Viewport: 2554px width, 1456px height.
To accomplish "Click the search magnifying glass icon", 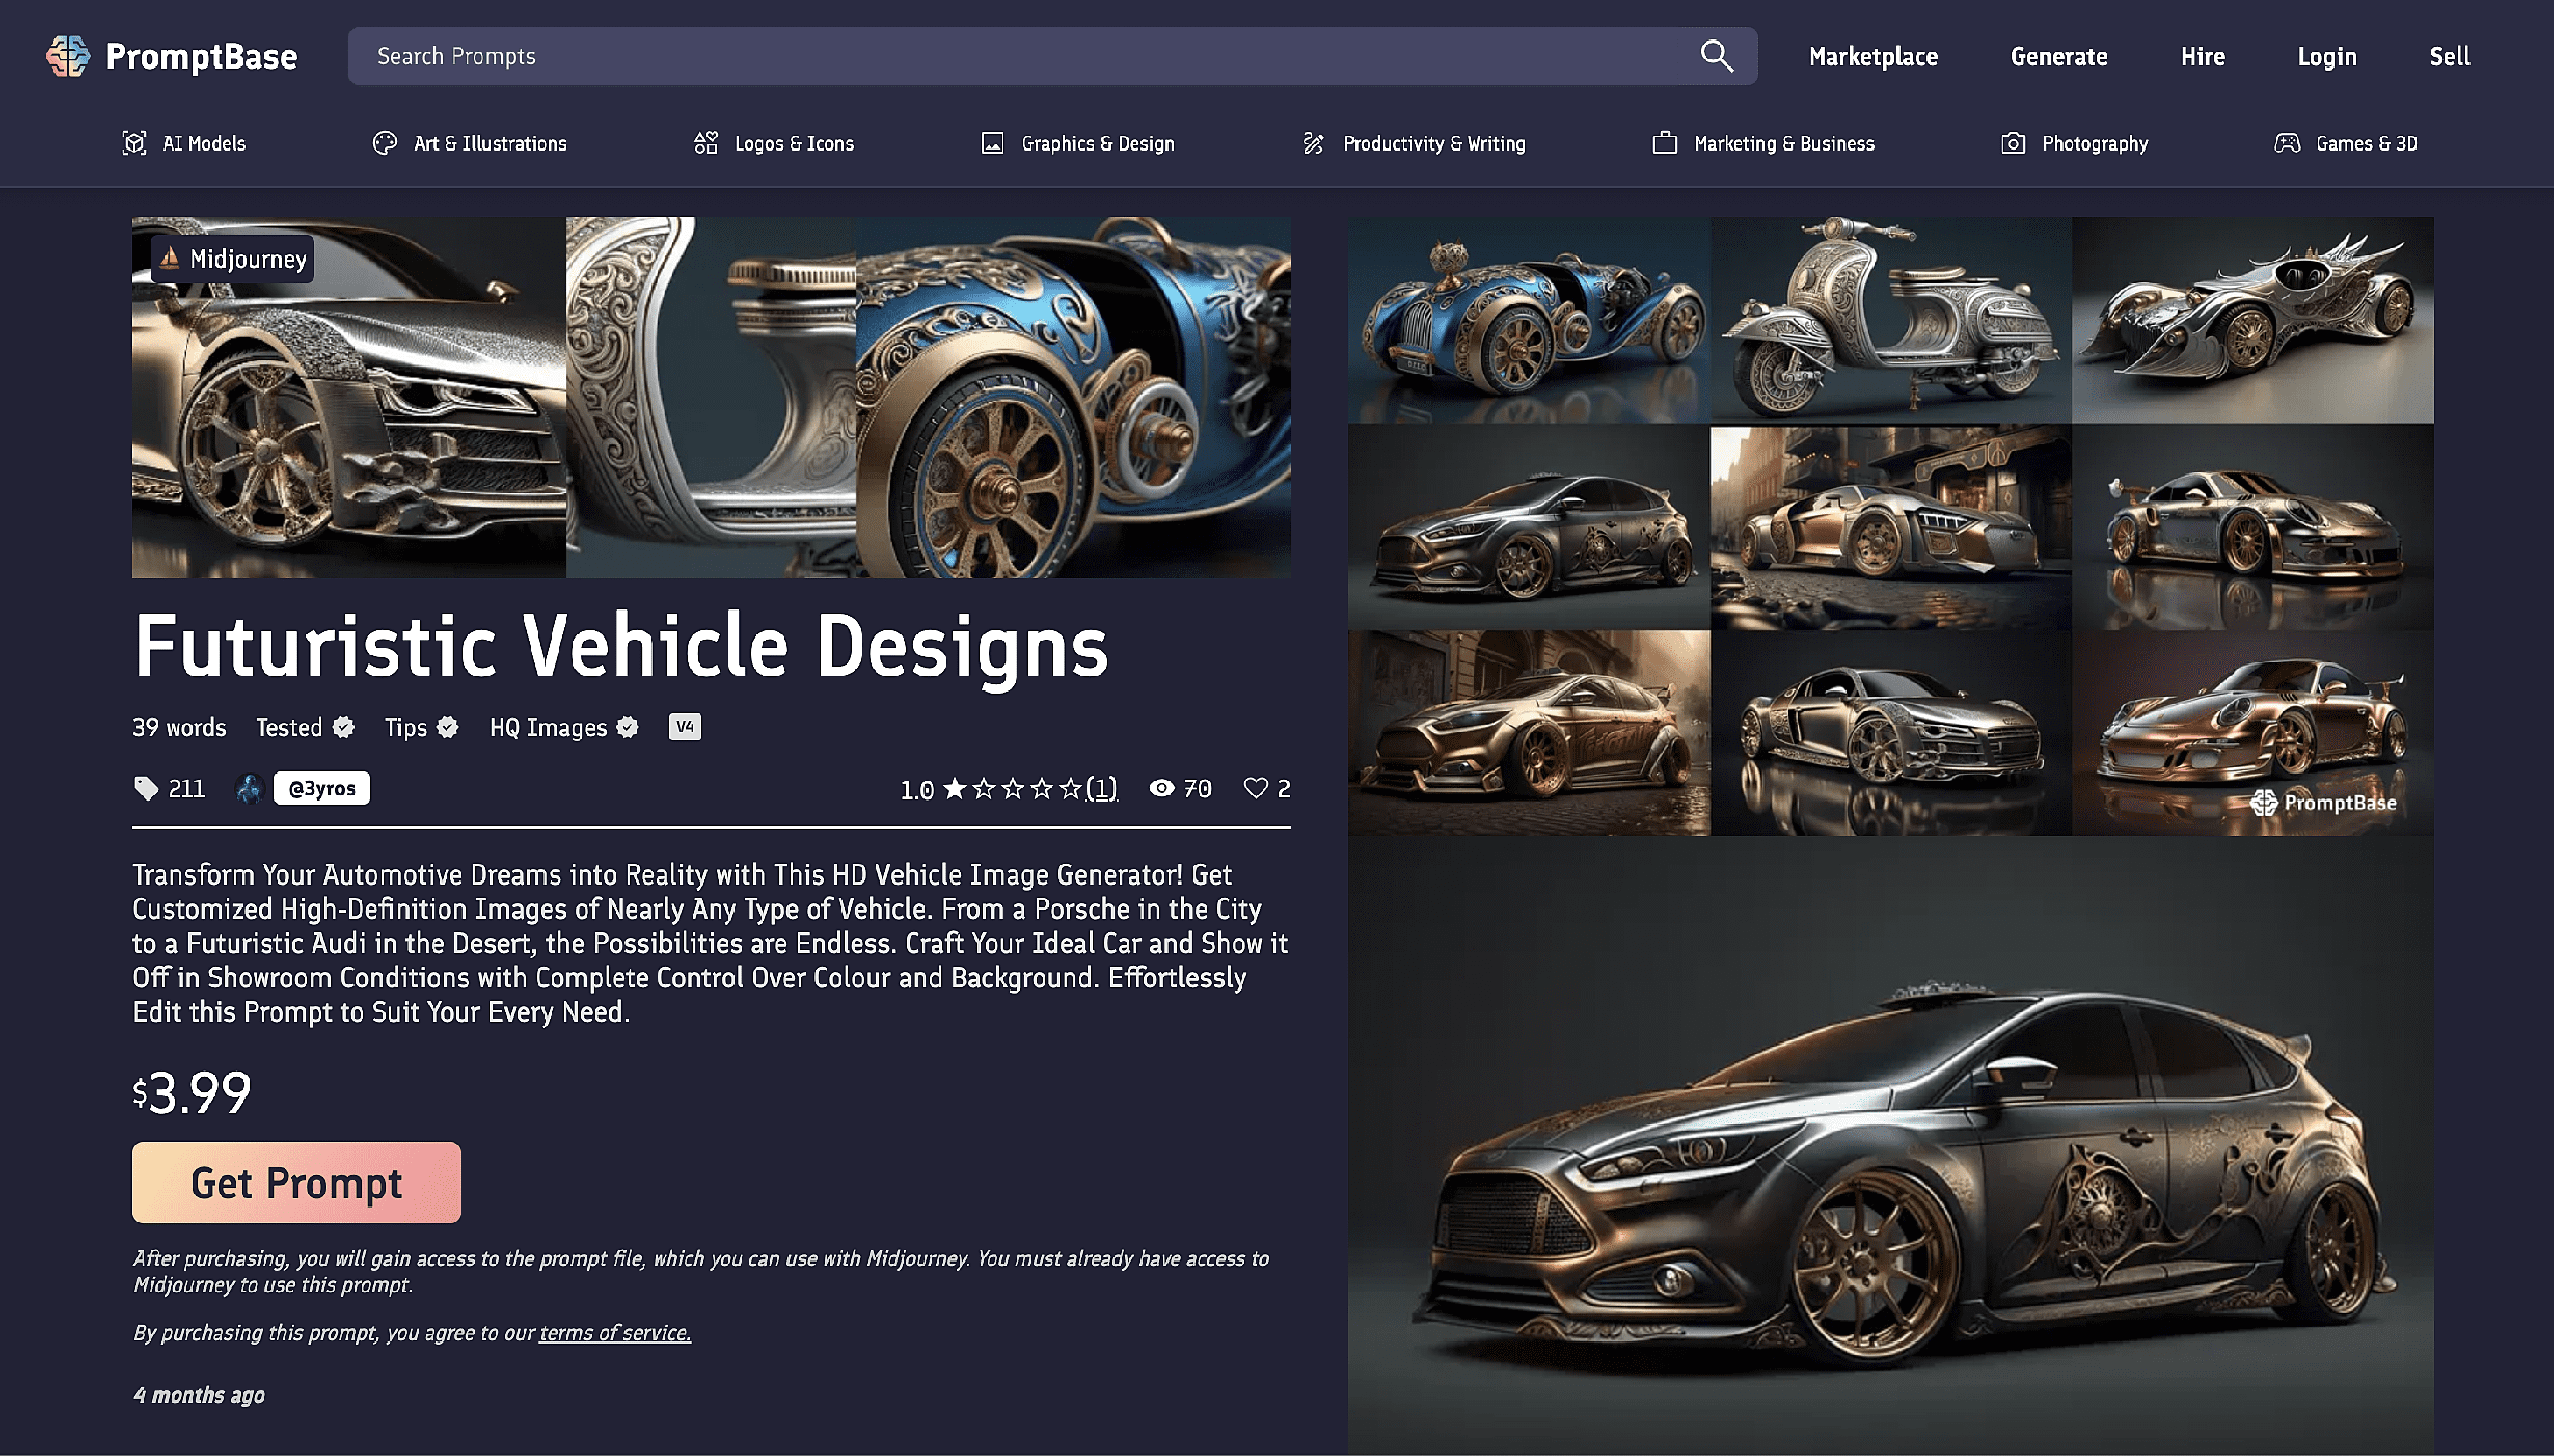I will pos(1713,54).
